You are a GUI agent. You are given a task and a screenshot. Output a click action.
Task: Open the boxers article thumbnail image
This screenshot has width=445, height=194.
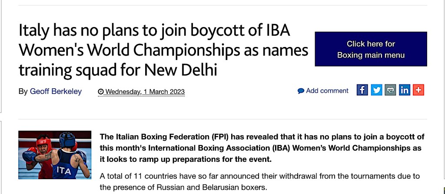[x=55, y=155]
